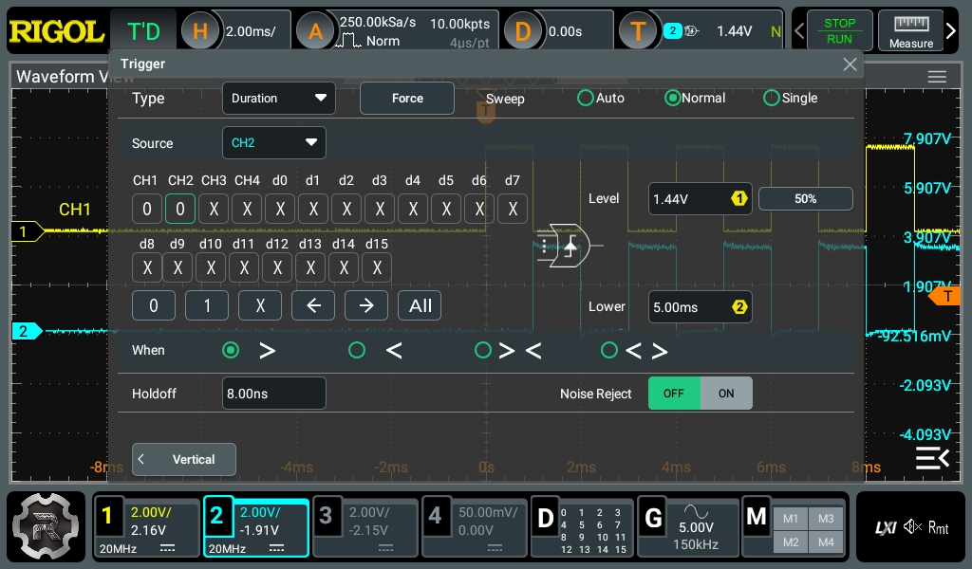Click the Measure ruler icon
Screen dimensions: 972x569
910,30
